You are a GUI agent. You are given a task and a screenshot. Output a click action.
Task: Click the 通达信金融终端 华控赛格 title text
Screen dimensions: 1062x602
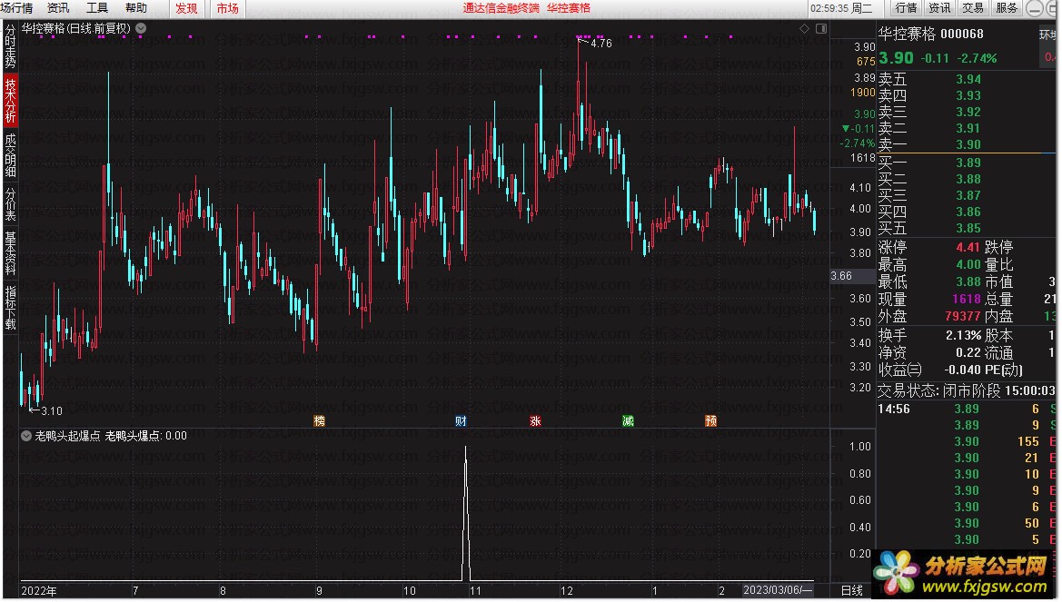(x=526, y=8)
